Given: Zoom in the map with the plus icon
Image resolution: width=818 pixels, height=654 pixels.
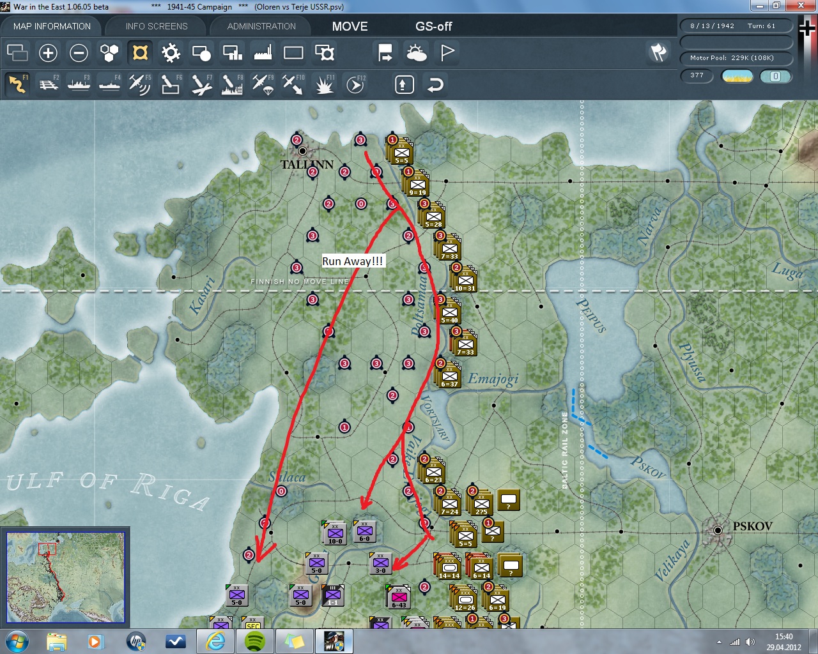Looking at the screenshot, I should point(48,52).
